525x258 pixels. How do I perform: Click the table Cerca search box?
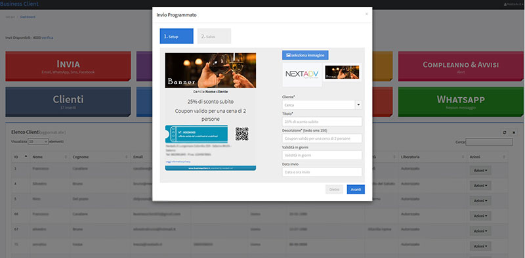click(x=489, y=142)
